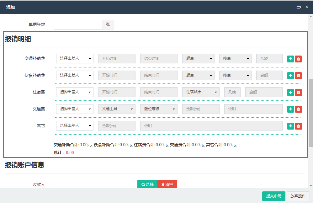Click 金额 field in 伙食补助费 row
The image size is (313, 203).
click(x=269, y=75)
